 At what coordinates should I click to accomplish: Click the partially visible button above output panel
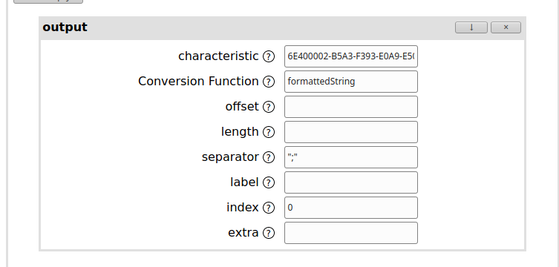point(48,1)
